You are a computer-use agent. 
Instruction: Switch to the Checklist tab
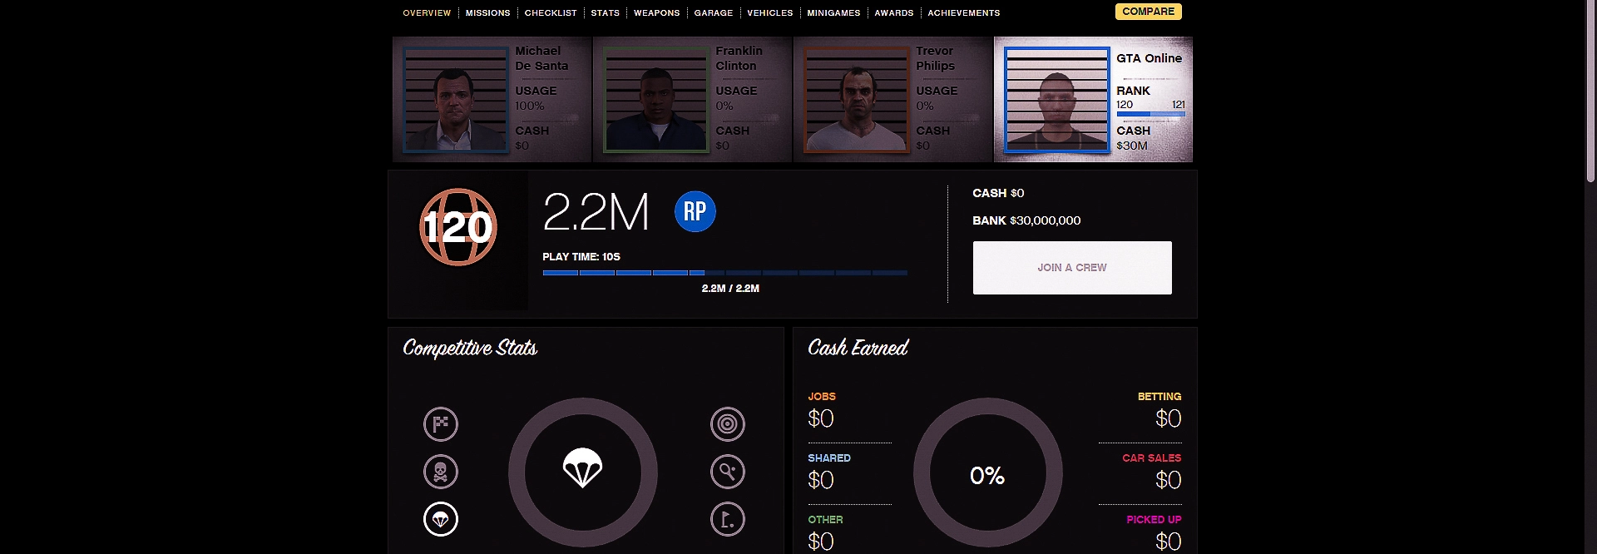551,13
